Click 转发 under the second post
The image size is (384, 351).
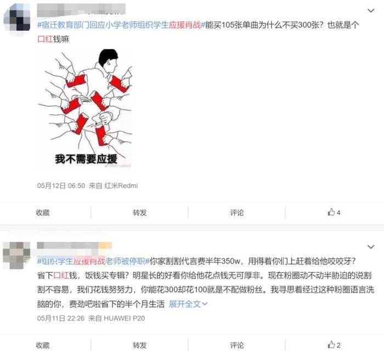tap(140, 345)
